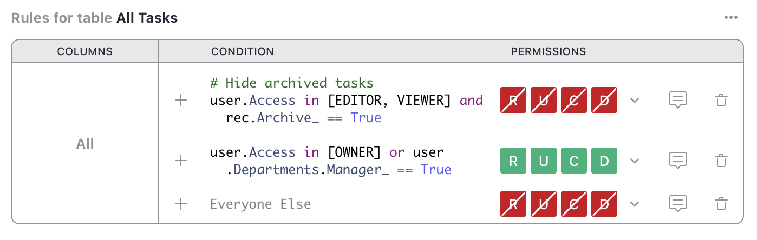Toggle green Update permission on OWNER rule
The height and width of the screenshot is (240, 757).
pos(544,161)
